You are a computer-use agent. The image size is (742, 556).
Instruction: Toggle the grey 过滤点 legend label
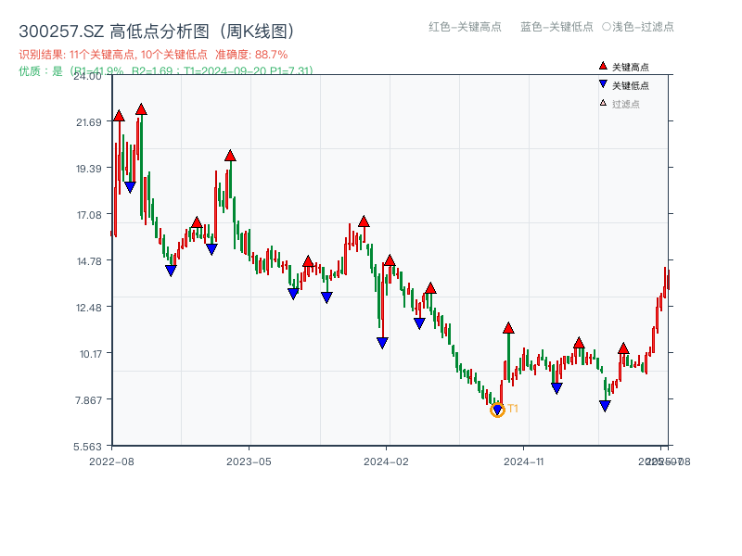(x=625, y=104)
